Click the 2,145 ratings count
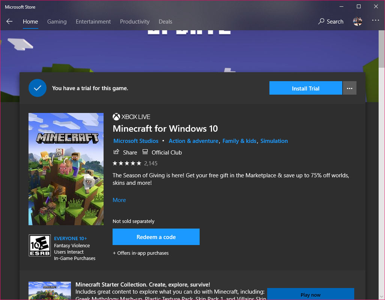The height and width of the screenshot is (300, 385). (151, 163)
